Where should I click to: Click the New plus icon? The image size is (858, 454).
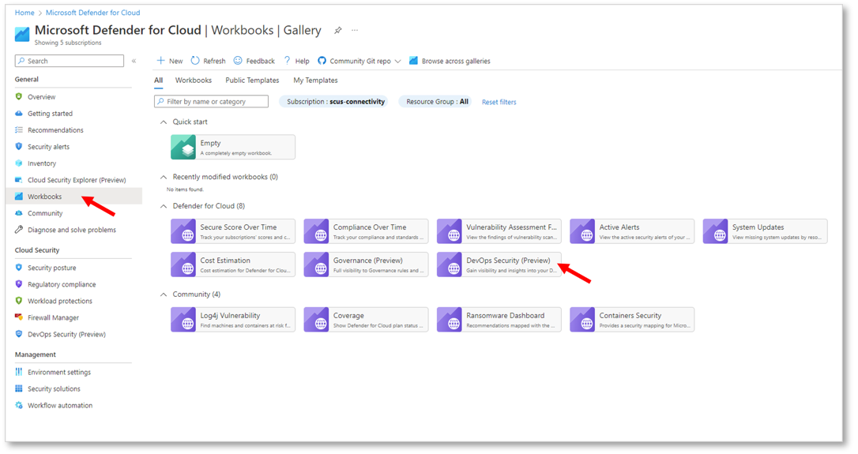[161, 61]
